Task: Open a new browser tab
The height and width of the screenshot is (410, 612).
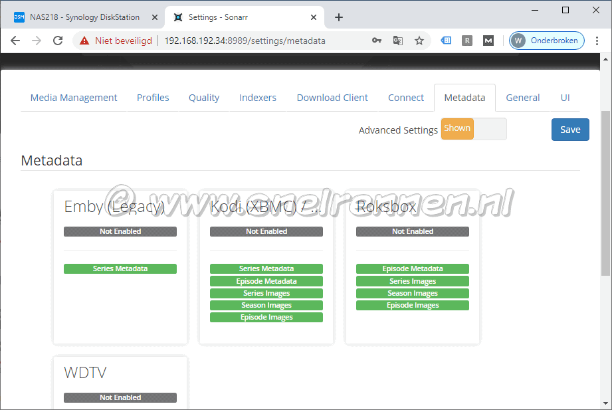Action: pos(339,17)
